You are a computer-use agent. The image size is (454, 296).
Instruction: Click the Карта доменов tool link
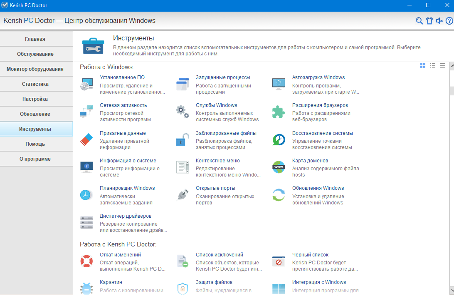point(310,161)
